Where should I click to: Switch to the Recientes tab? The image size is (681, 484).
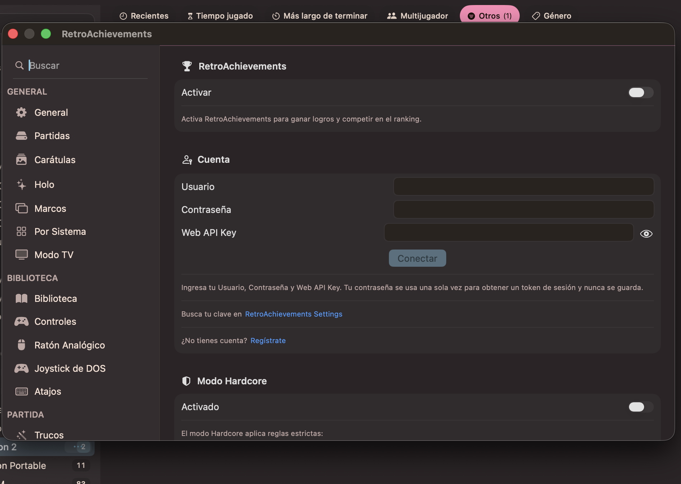tap(144, 16)
